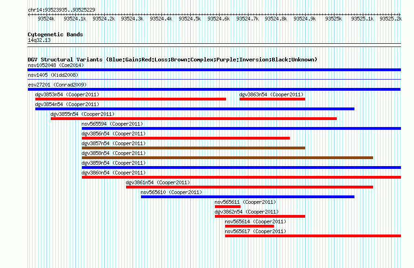Click the dgv3862n54 (Cooper2011) label

point(247,212)
